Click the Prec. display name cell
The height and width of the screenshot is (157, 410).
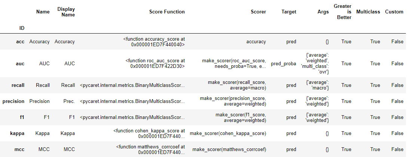pyautogui.click(x=69, y=101)
